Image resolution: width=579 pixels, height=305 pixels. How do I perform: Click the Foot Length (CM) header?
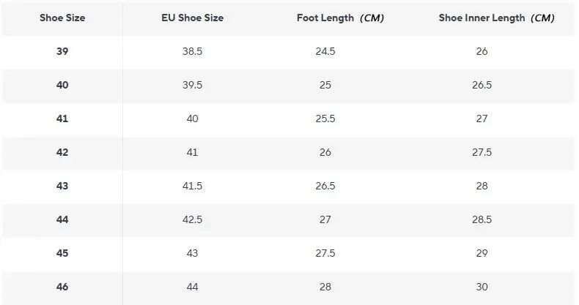pyautogui.click(x=340, y=18)
